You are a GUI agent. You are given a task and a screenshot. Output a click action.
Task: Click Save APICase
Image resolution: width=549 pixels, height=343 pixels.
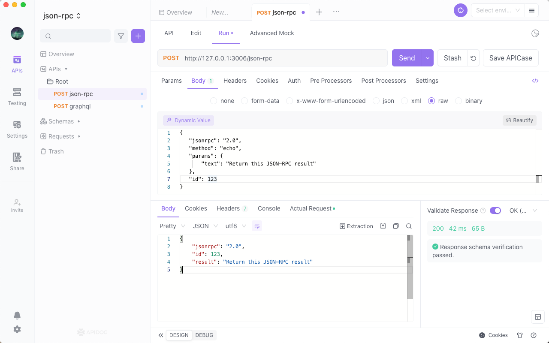coord(510,58)
